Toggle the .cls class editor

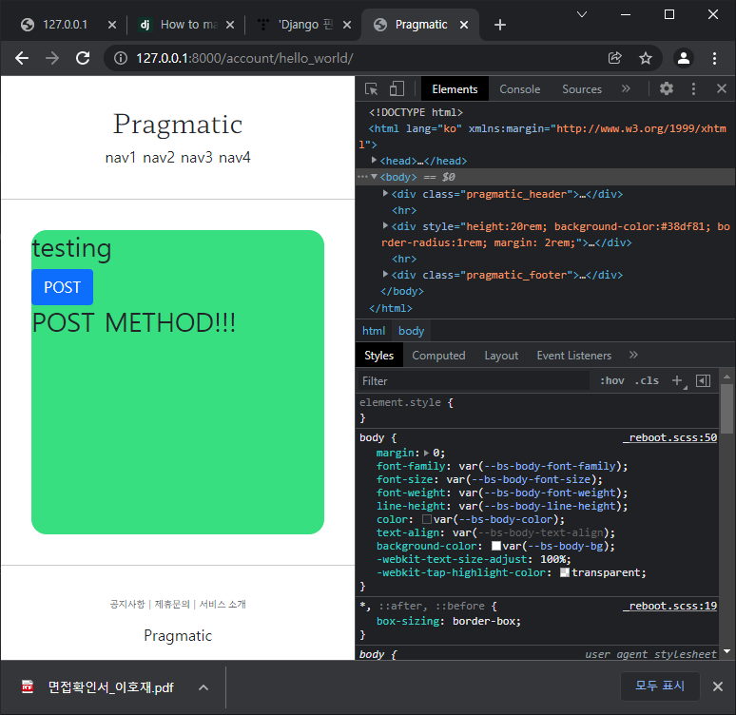647,380
